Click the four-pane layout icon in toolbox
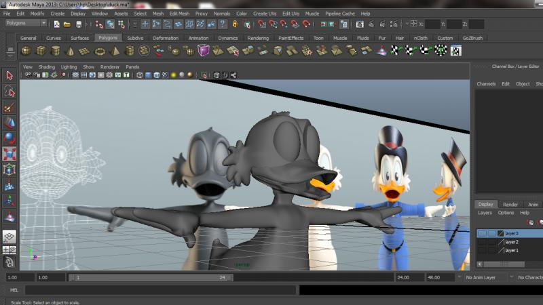Viewport: 543px width, 305px height. [x=10, y=249]
